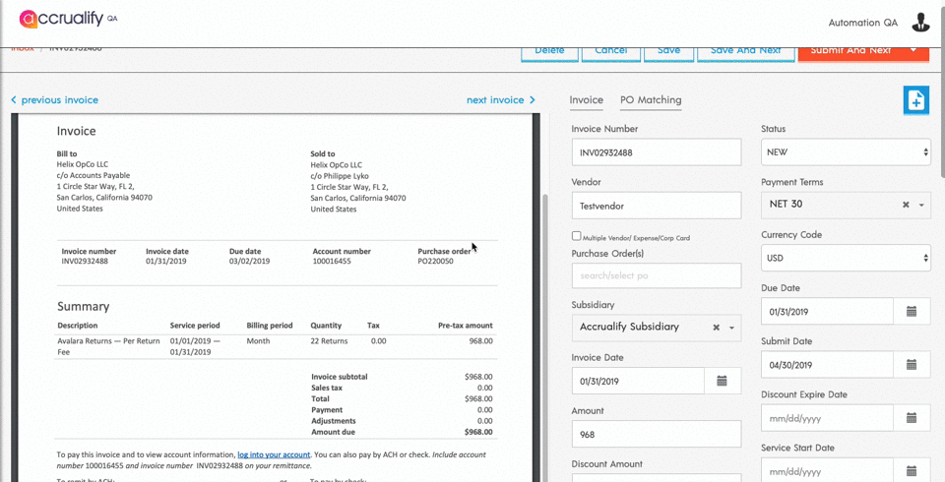Click account number 100016455 in invoice
945x482 pixels.
(331, 262)
